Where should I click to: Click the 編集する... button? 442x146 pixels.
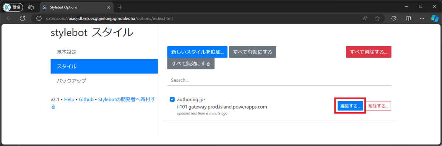[x=350, y=106]
